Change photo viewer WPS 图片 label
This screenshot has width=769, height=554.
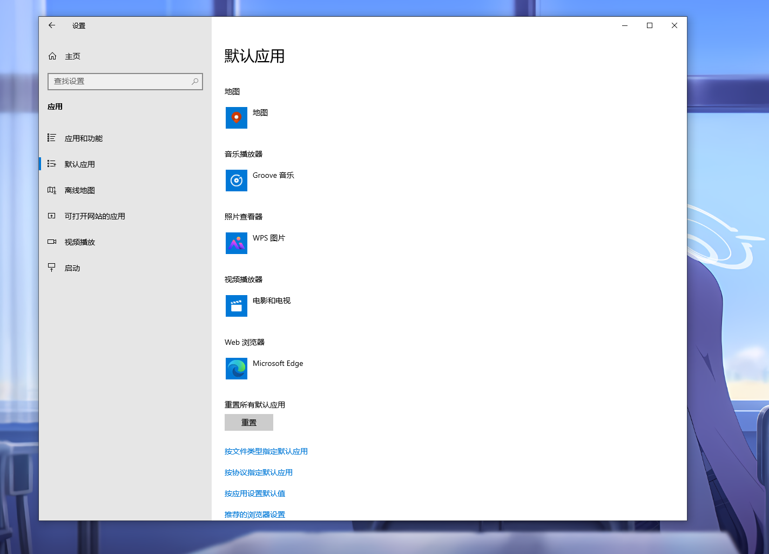click(269, 238)
